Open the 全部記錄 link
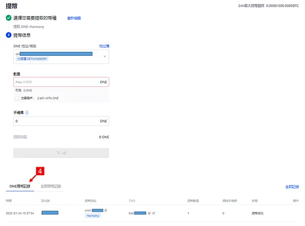 point(292,187)
